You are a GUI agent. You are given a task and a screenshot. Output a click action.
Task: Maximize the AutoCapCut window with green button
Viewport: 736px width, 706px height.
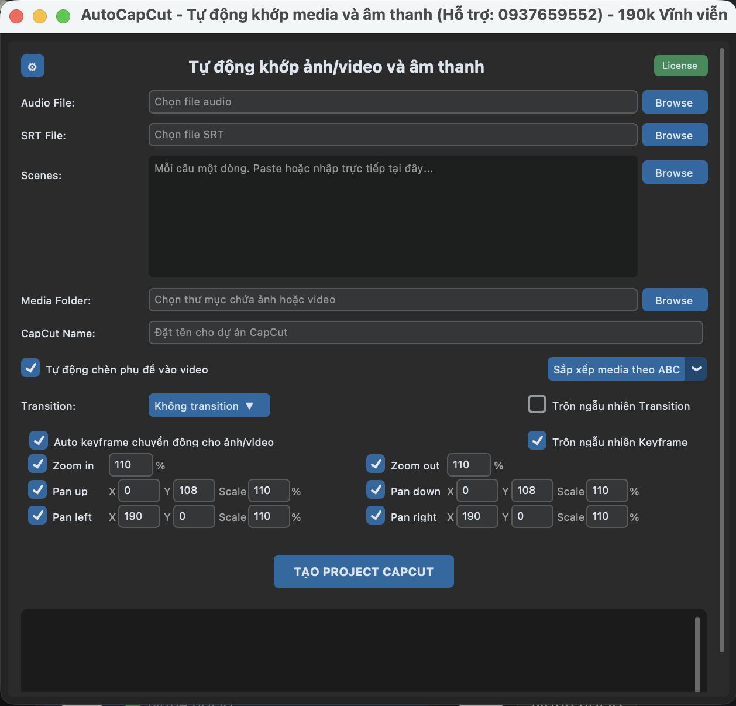63,16
